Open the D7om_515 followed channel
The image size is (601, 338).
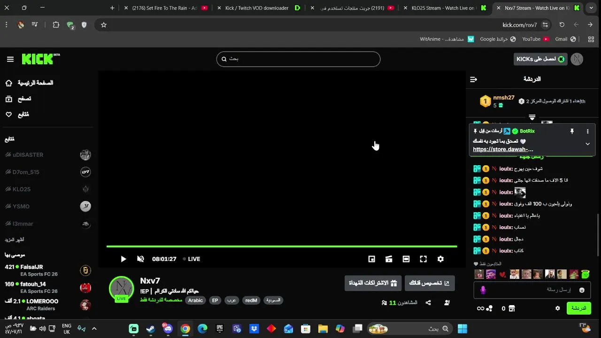(x=47, y=172)
